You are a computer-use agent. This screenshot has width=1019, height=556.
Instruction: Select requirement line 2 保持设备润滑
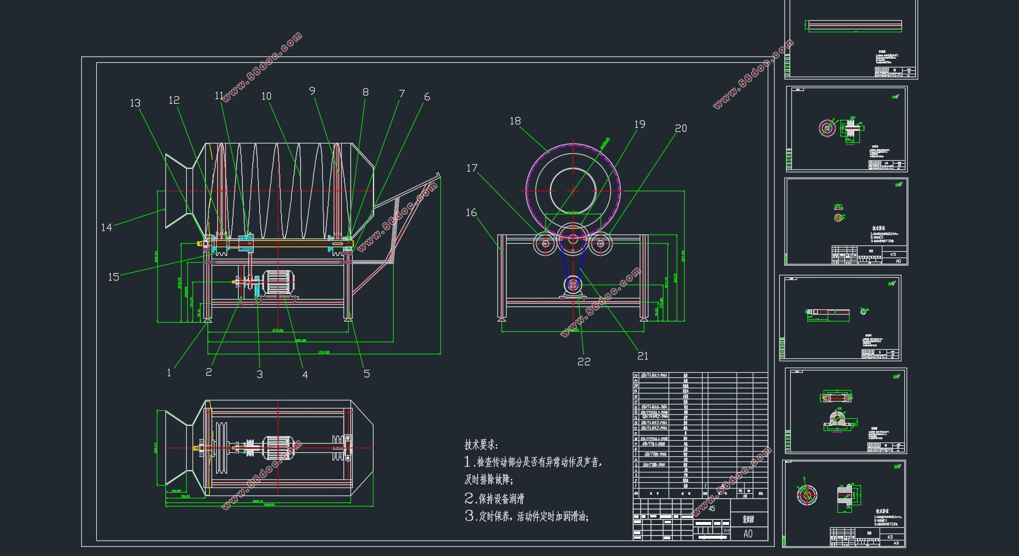pyautogui.click(x=495, y=498)
